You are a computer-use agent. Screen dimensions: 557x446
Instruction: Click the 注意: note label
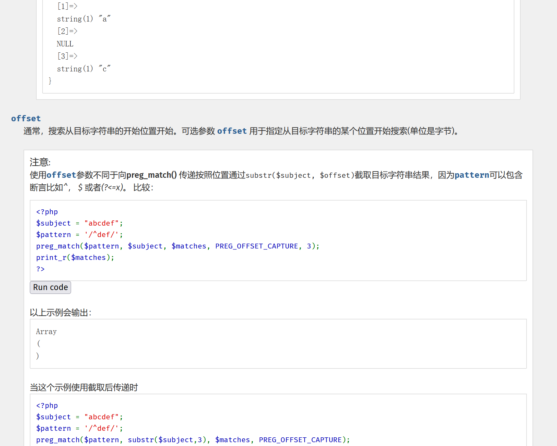[40, 162]
